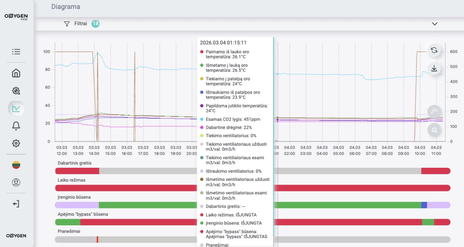The width and height of the screenshot is (464, 247).
Task: Open the device settings gear-wrench icon
Action: tap(16, 91)
